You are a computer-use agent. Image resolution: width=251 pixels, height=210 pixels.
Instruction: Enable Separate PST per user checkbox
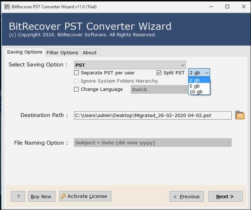(x=76, y=73)
